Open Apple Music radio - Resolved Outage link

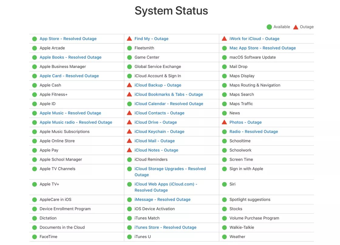(x=76, y=122)
